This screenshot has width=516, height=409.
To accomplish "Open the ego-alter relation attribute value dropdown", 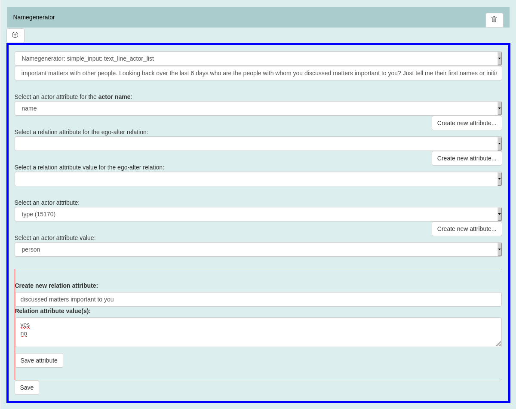I will (x=258, y=179).
